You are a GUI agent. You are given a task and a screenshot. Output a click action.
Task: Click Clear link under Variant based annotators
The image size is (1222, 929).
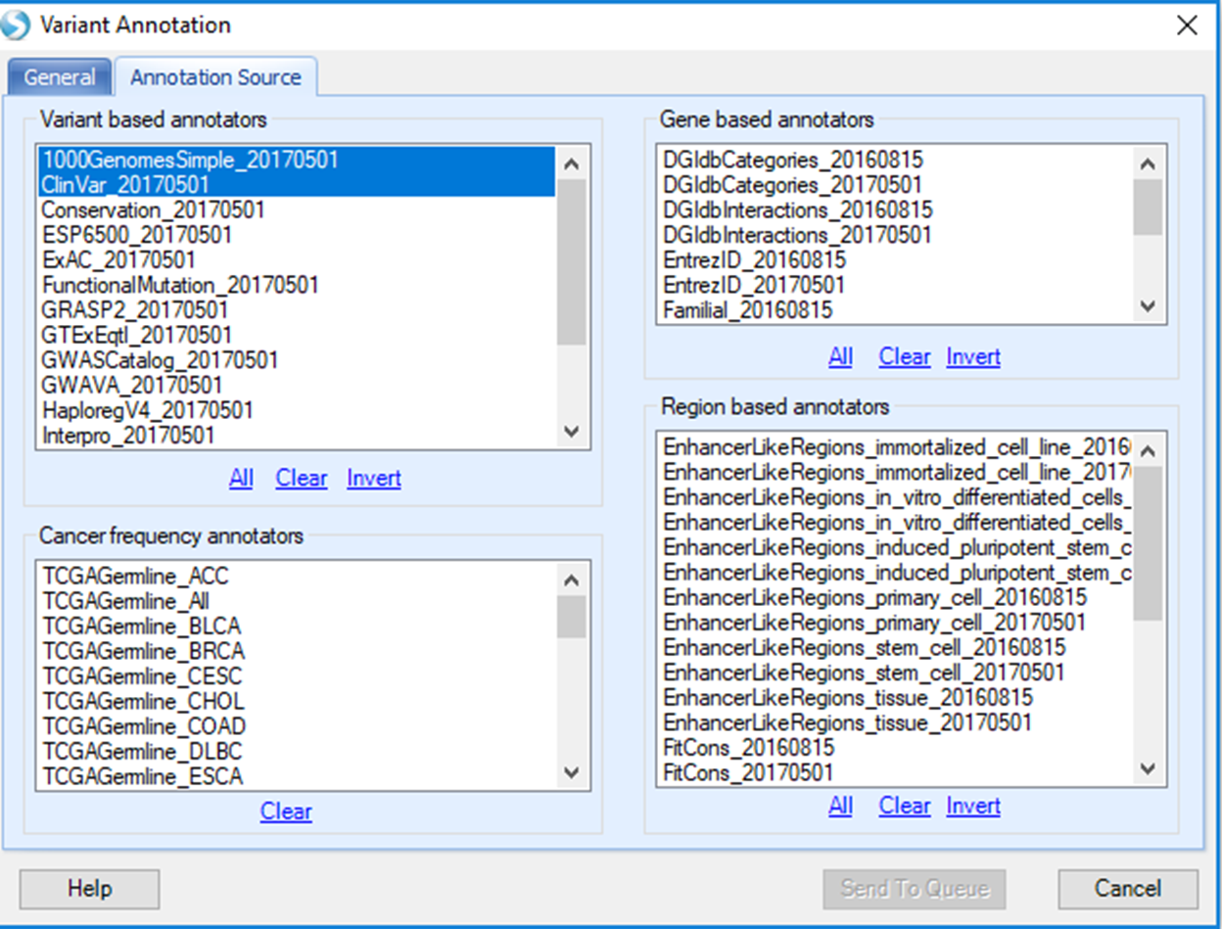coord(302,479)
